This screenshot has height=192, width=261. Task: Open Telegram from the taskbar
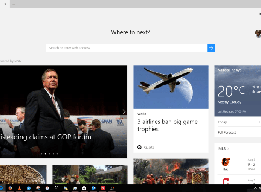click(29, 188)
